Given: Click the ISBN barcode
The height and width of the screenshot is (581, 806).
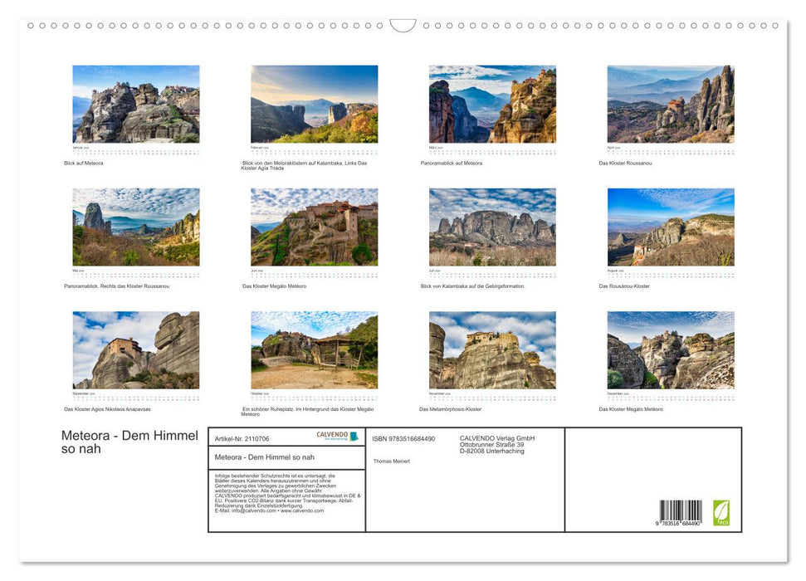Looking at the screenshot, I should tap(681, 513).
